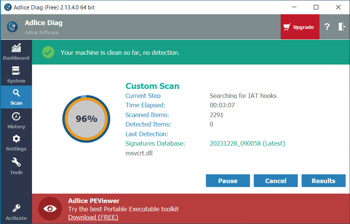Click the exit door icon

[342, 27]
